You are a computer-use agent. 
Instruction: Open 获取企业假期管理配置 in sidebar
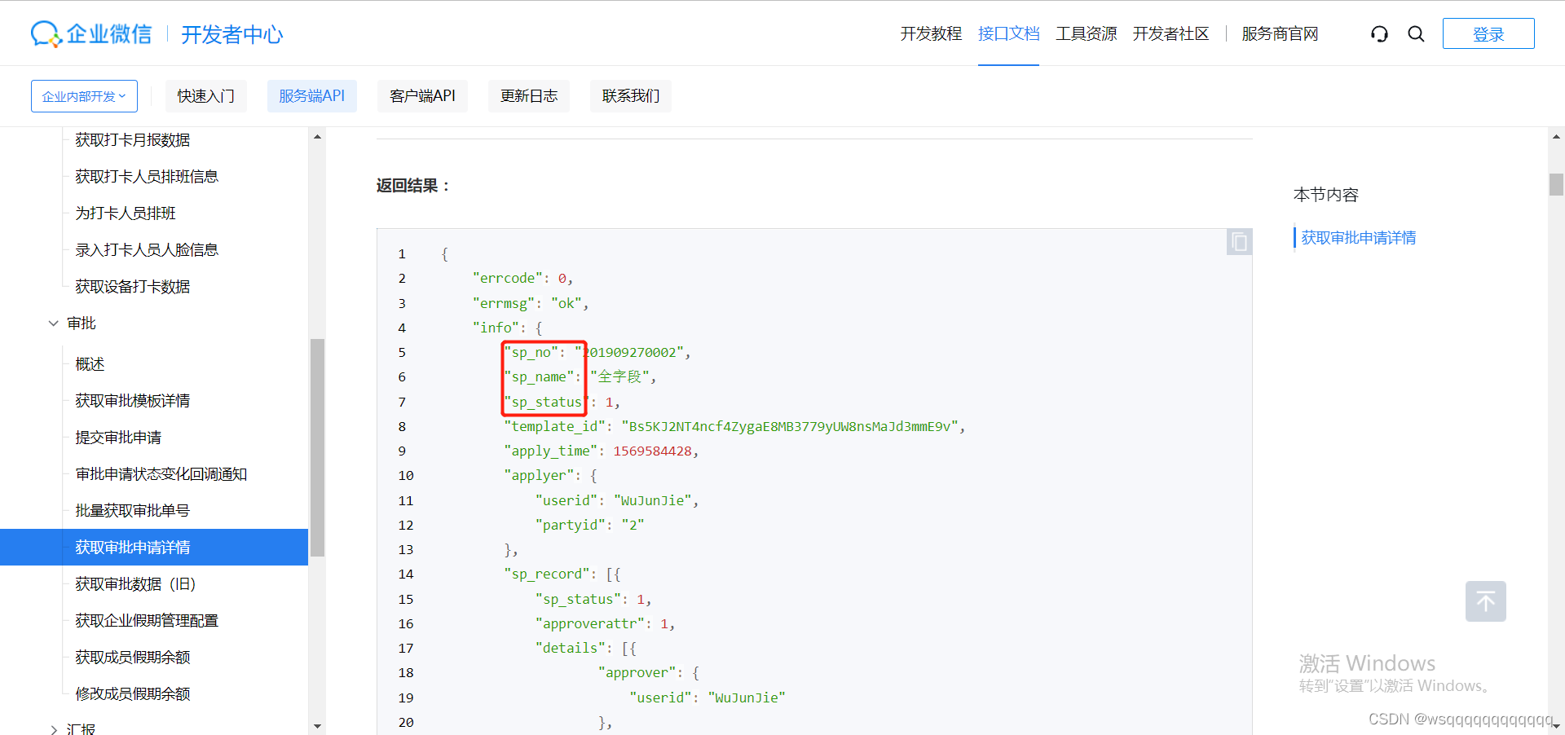tap(147, 621)
